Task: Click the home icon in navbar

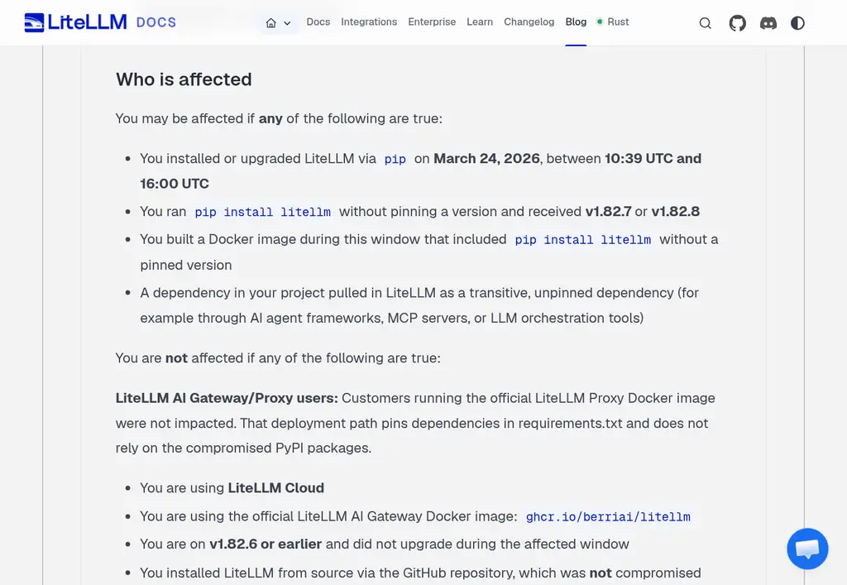Action: coord(271,22)
